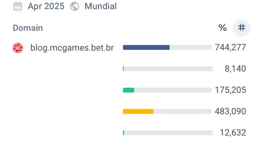
Task: Click the globe icon next to Mundial
Action: pos(74,7)
